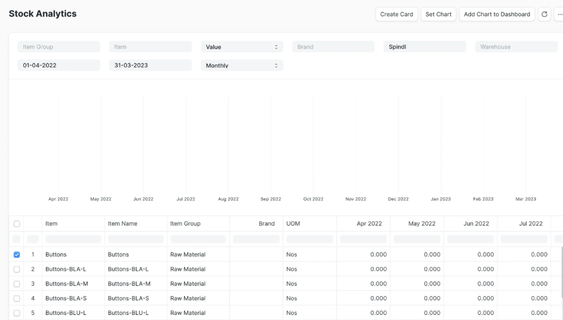Edit the from-date 01-04-2022 field
The height and width of the screenshot is (320, 563).
(59, 66)
